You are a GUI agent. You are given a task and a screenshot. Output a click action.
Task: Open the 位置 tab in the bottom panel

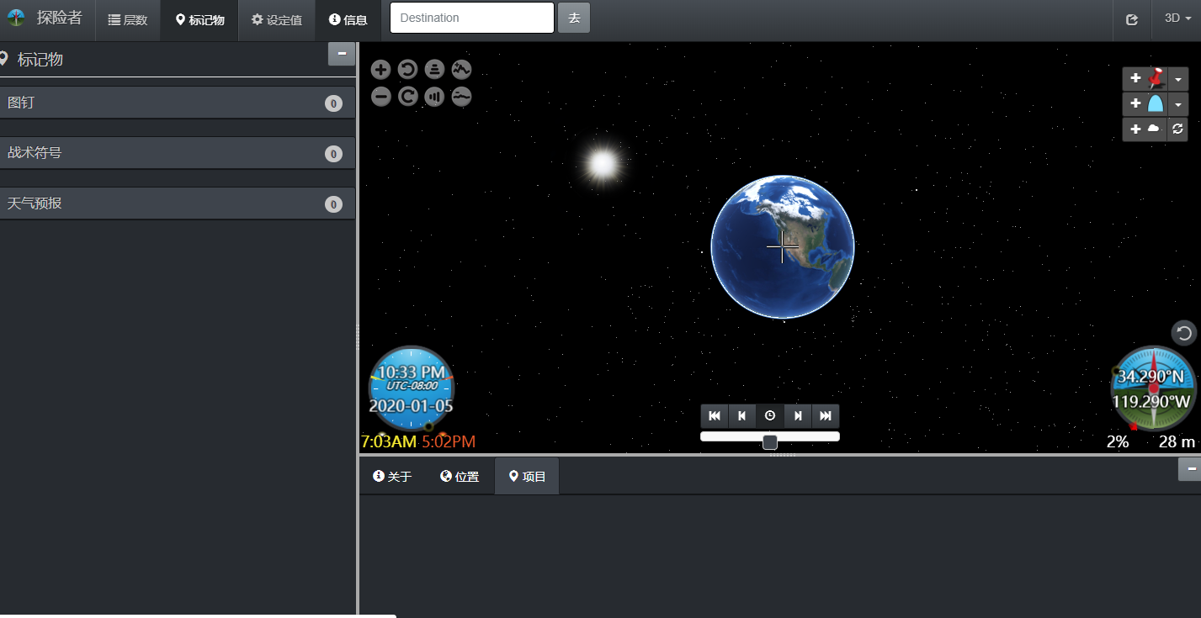tap(460, 477)
